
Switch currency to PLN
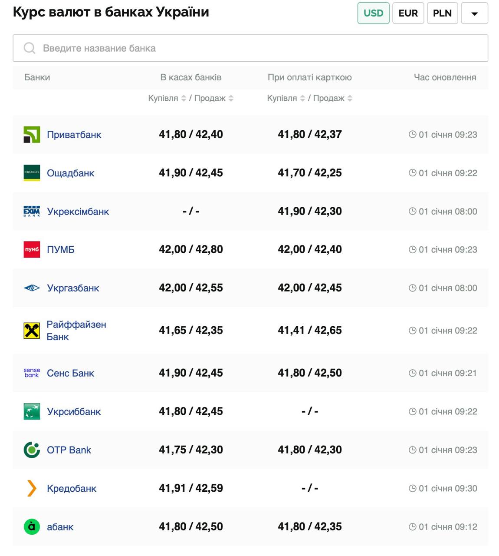coord(442,13)
